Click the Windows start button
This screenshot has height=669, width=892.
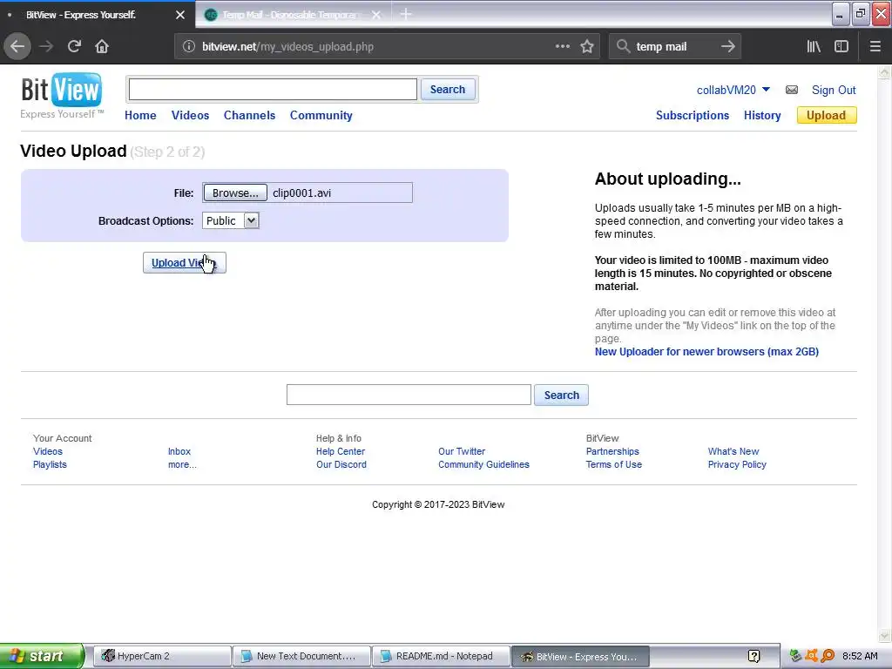(x=42, y=656)
